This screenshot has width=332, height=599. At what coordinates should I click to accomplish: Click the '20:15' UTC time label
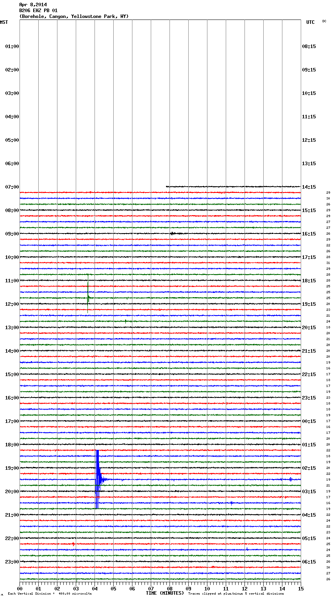pyautogui.click(x=309, y=328)
